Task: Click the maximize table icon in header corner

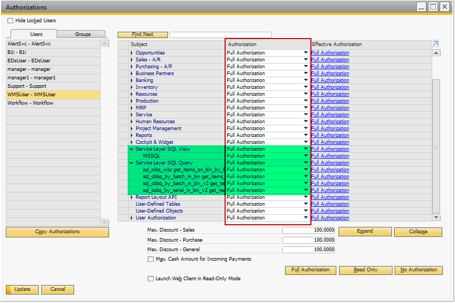Action: pyautogui.click(x=435, y=44)
